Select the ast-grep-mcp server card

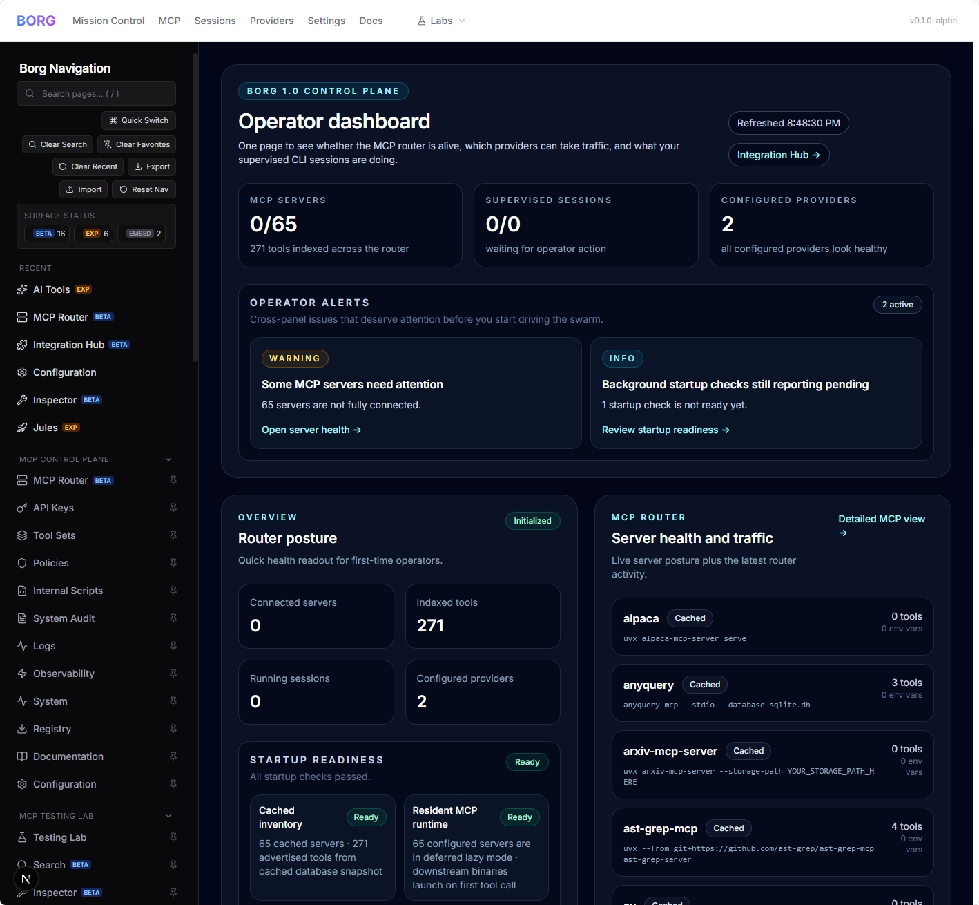point(773,842)
